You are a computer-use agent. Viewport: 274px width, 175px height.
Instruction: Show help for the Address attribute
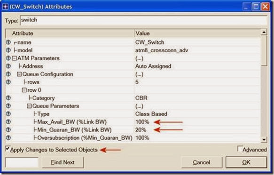(x=8, y=66)
